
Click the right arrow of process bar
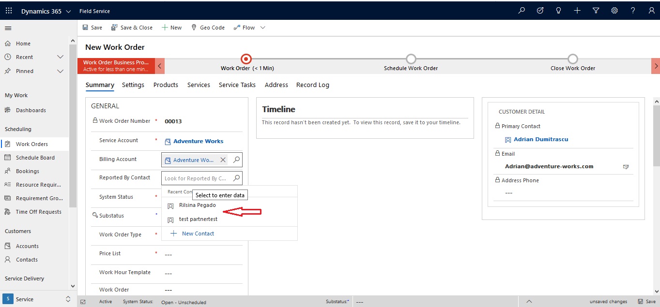coord(656,66)
